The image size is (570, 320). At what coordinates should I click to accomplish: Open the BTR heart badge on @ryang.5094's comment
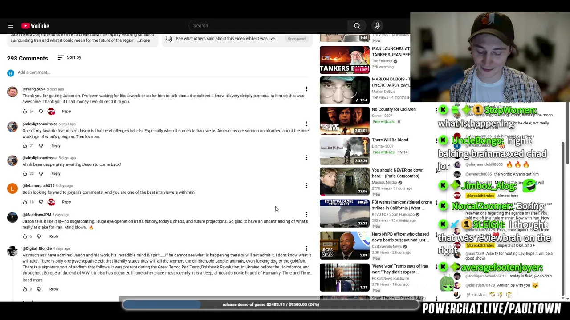[51, 112]
